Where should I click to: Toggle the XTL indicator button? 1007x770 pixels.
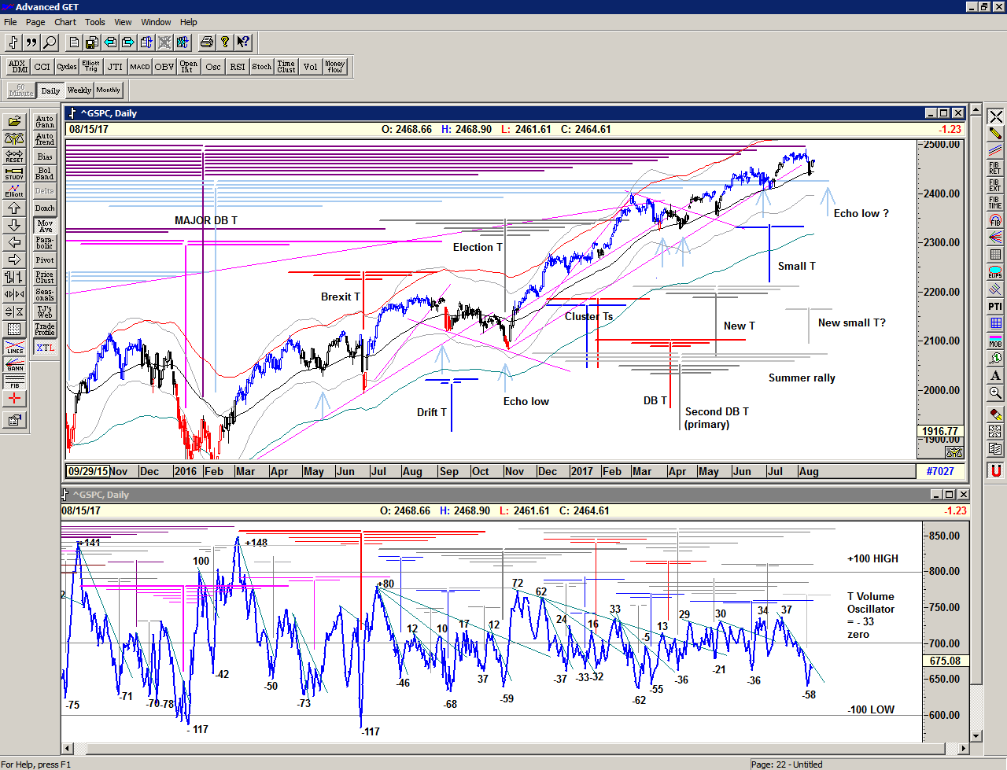(45, 348)
